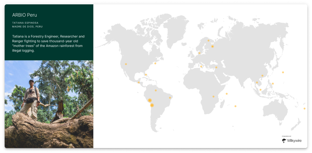Select the large marker in Bolivia
The height and width of the screenshot is (153, 312).
tap(152, 105)
